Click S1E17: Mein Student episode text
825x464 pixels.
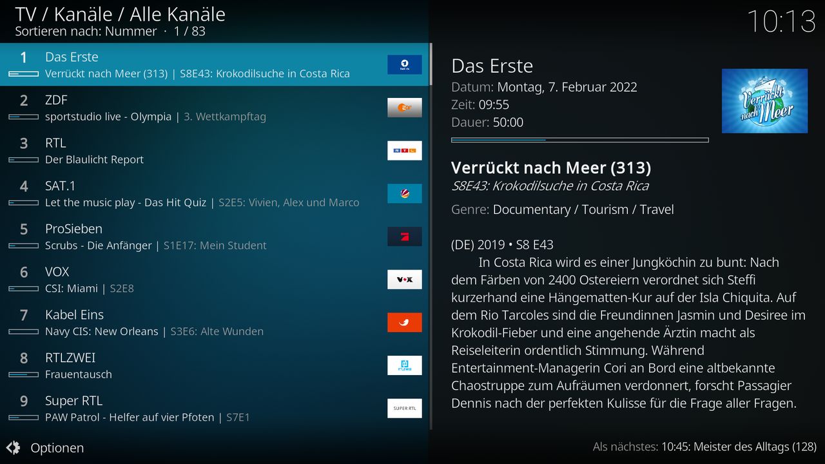point(215,246)
